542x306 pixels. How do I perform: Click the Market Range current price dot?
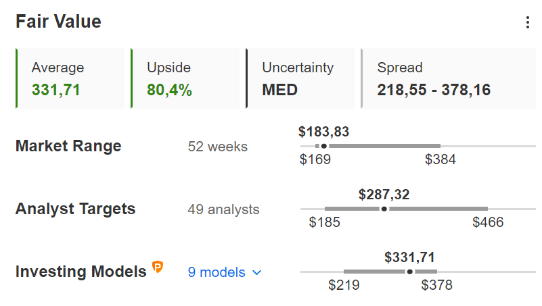click(x=324, y=146)
